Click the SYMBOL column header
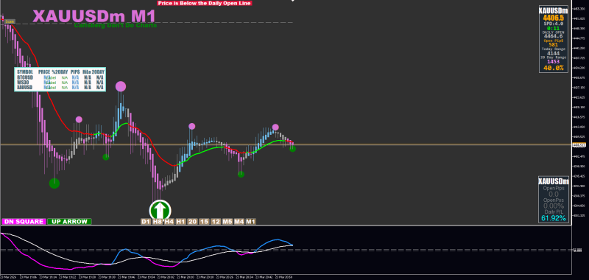Viewport: 589px width, 280px height. click(25, 71)
